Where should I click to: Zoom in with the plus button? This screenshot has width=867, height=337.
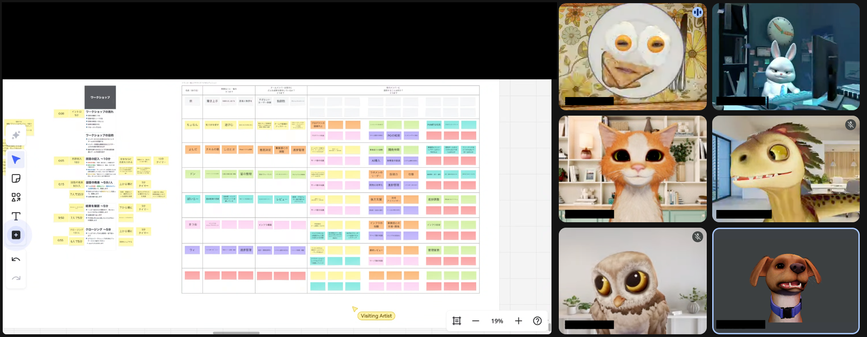[518, 321]
